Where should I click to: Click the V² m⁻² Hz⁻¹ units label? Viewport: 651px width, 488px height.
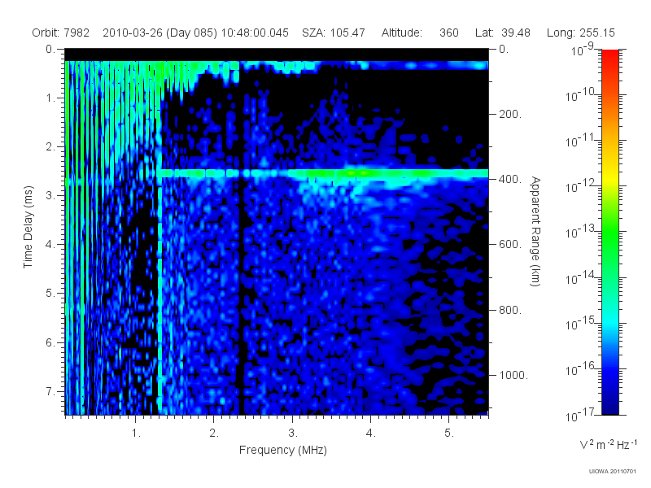pyautogui.click(x=608, y=444)
